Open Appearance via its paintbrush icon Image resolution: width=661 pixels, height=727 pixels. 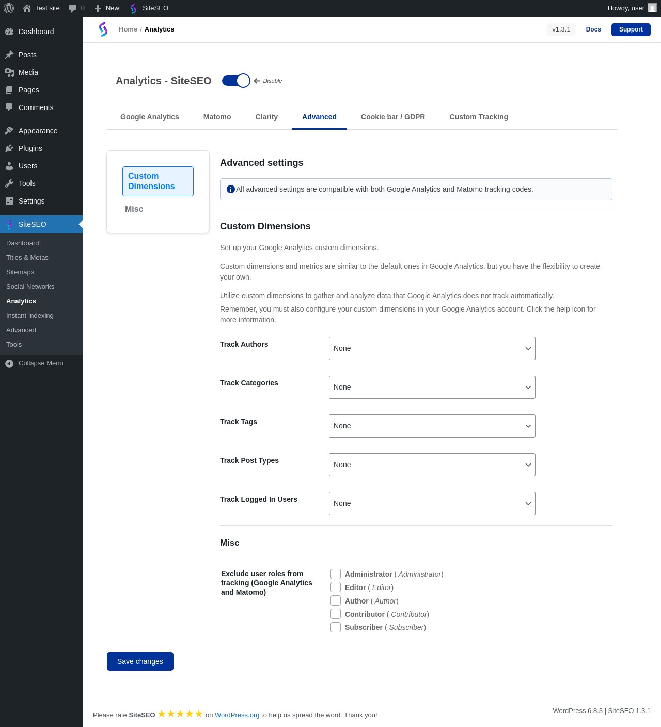(x=9, y=131)
